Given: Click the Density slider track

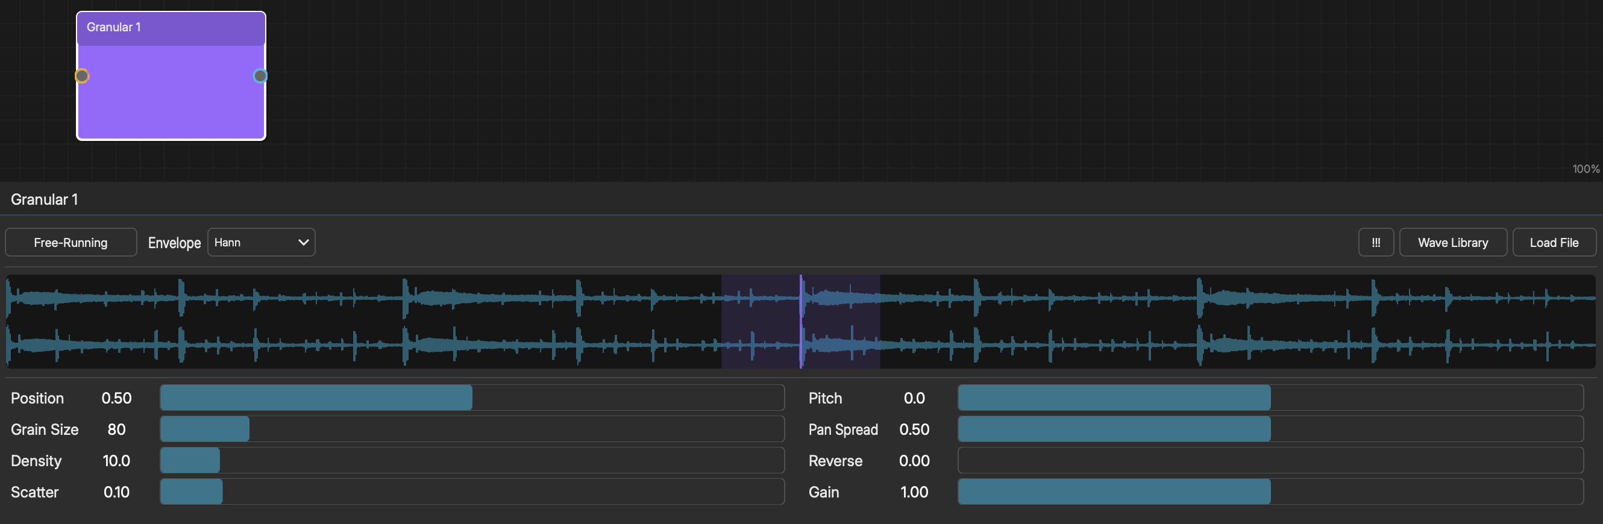Looking at the screenshot, I should (x=472, y=460).
